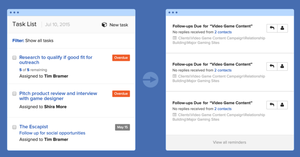Click Assigned to Shira More text
Viewport: 300px width, 157px height.
pos(43,107)
